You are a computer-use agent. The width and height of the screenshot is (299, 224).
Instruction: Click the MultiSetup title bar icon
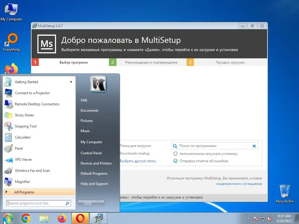(x=34, y=26)
